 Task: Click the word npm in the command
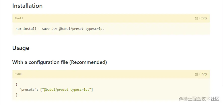pos(18,29)
